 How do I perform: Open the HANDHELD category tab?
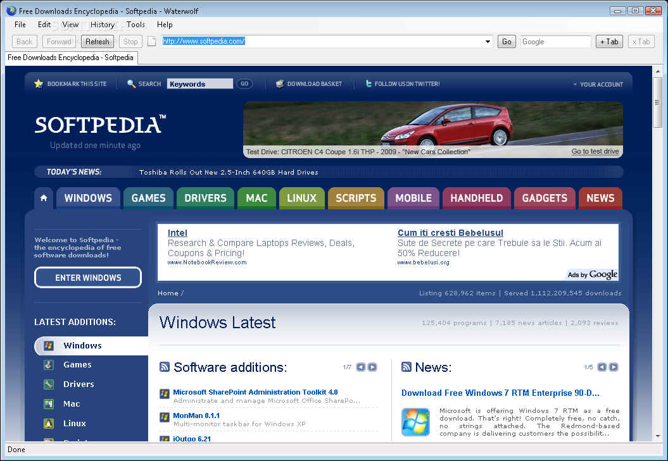pos(476,198)
